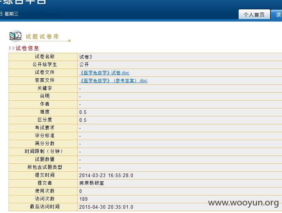
Task: Click the 满分分数 label
Action: [44, 144]
